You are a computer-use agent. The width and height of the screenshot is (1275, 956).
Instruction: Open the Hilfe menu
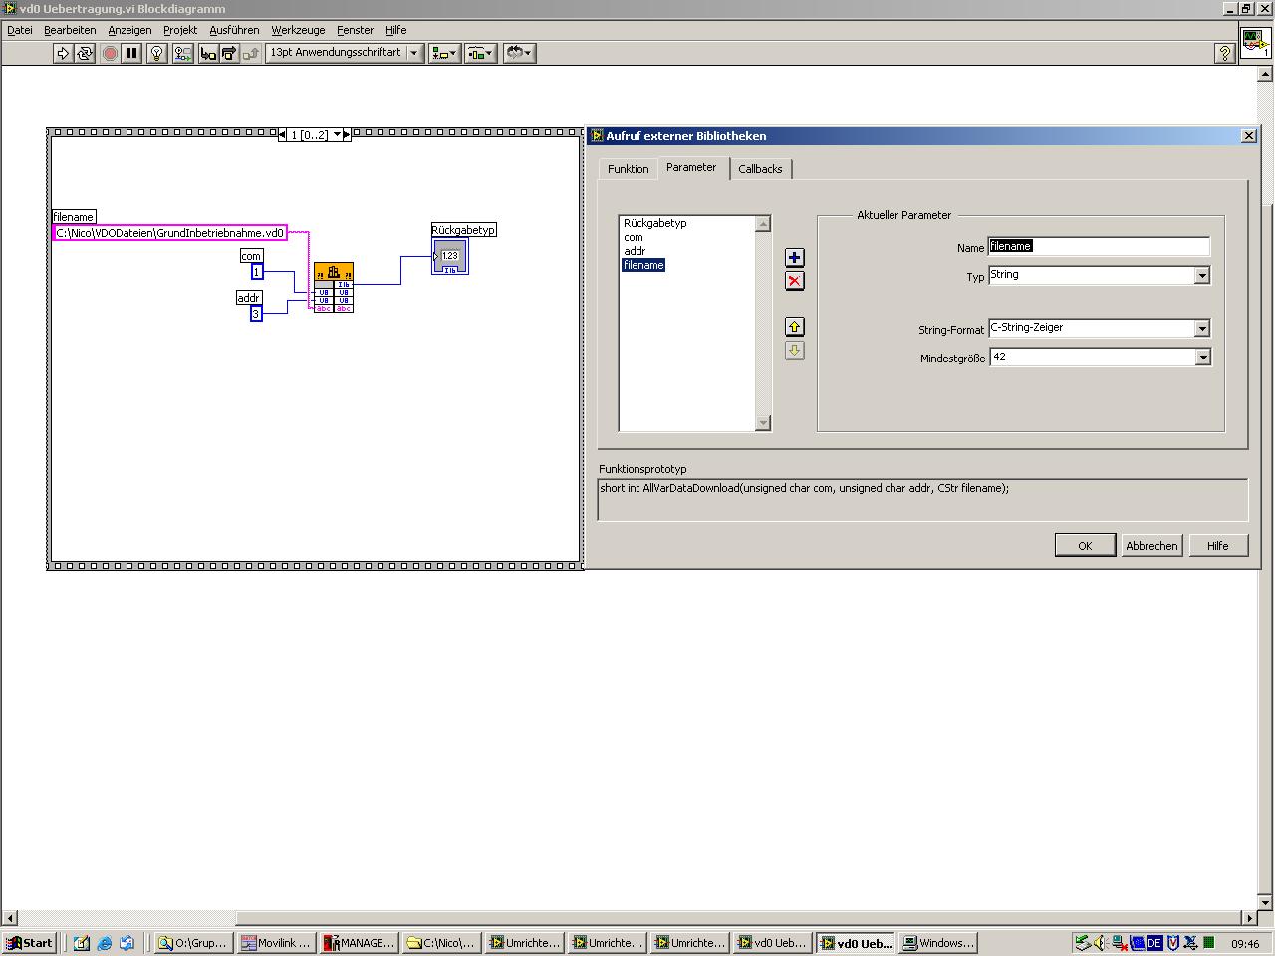(x=396, y=30)
